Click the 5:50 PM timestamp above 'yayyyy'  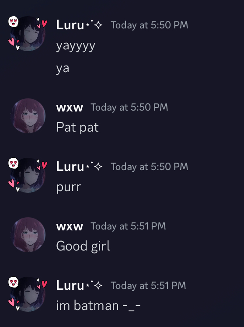pos(149,25)
